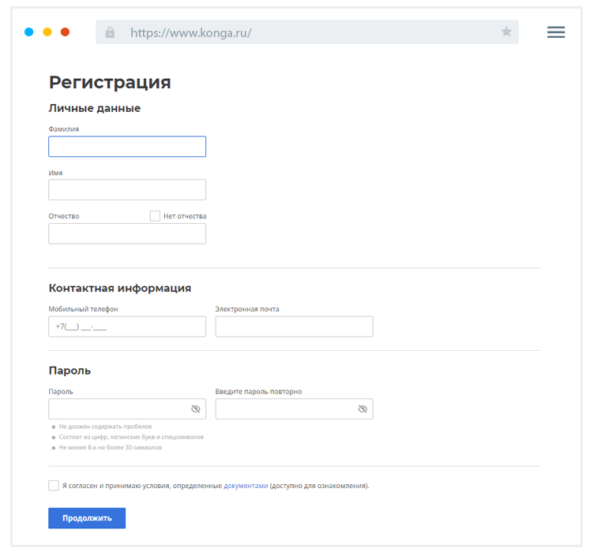
Task: Click the bookmark star icon
Action: tap(506, 32)
